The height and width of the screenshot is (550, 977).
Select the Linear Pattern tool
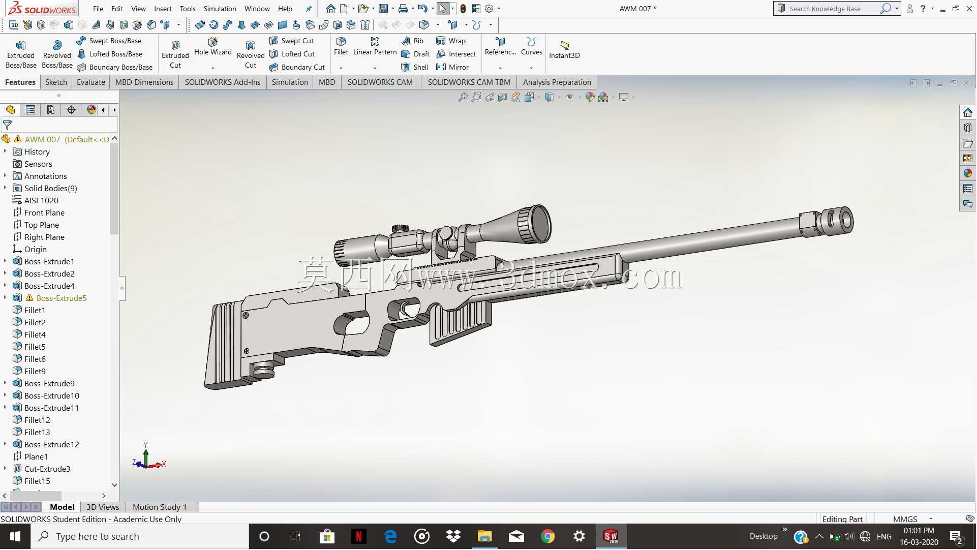coord(375,46)
